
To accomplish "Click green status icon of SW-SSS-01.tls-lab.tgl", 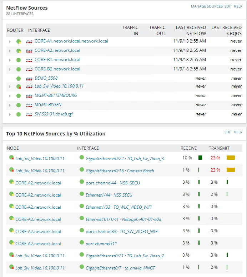I will [x=19, y=114].
